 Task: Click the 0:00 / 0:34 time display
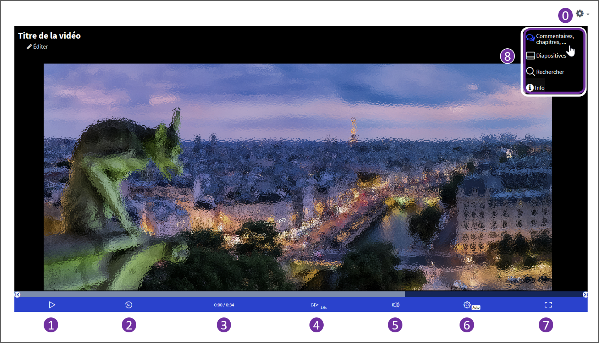[224, 305]
